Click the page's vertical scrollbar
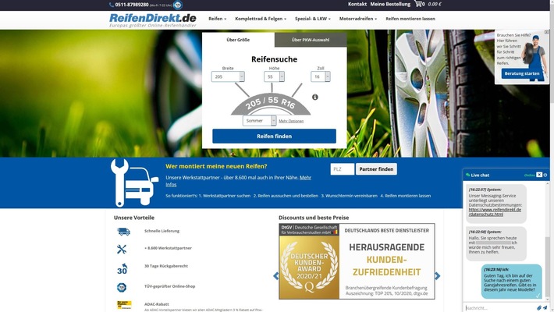The image size is (554, 312). click(x=552, y=156)
